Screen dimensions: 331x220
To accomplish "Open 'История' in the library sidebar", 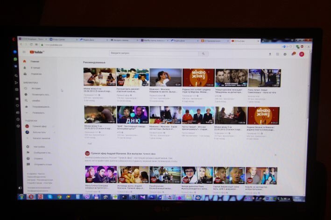I will click(36, 88).
